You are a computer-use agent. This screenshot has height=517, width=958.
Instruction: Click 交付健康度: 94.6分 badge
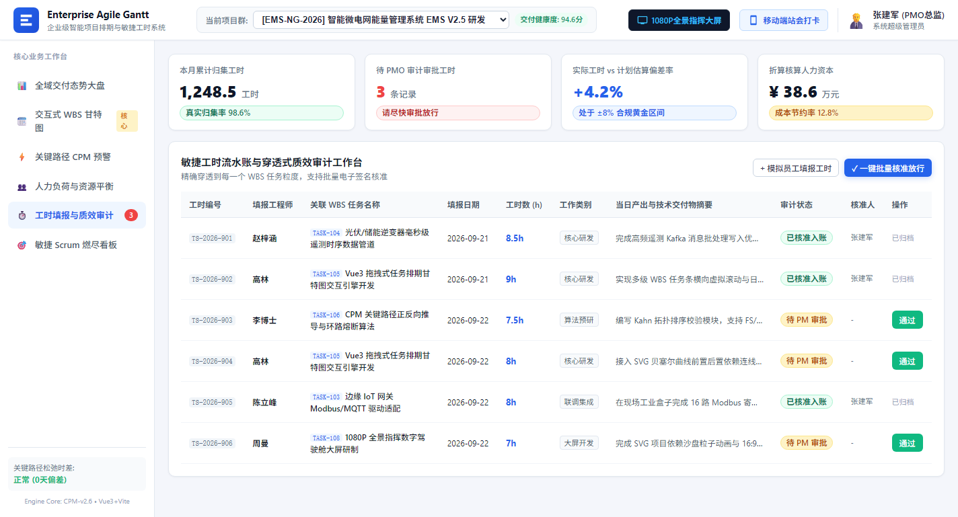tap(552, 20)
